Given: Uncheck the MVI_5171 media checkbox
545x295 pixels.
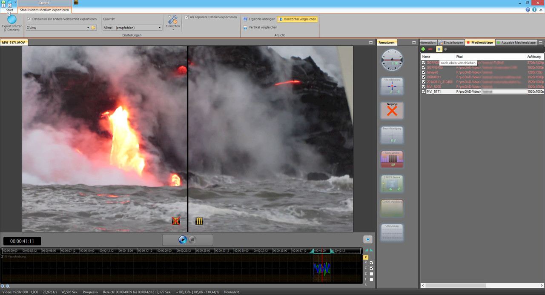Looking at the screenshot, I should [424, 92].
